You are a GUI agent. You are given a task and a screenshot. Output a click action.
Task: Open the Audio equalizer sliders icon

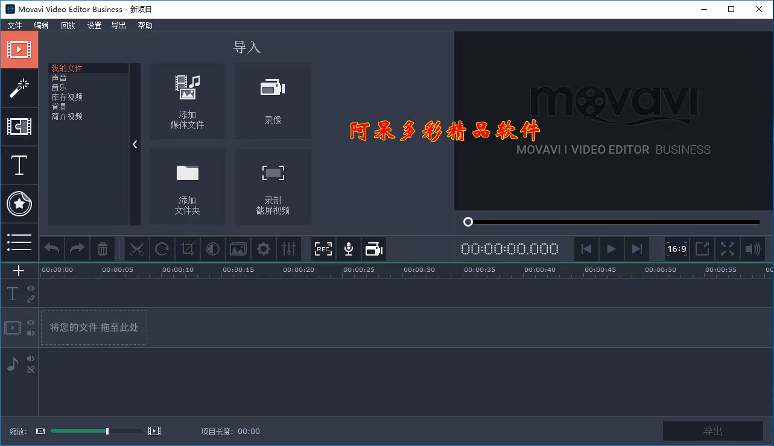pos(289,249)
